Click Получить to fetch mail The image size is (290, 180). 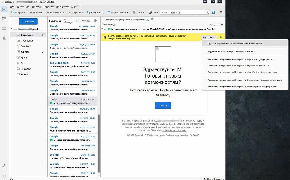click(18, 12)
